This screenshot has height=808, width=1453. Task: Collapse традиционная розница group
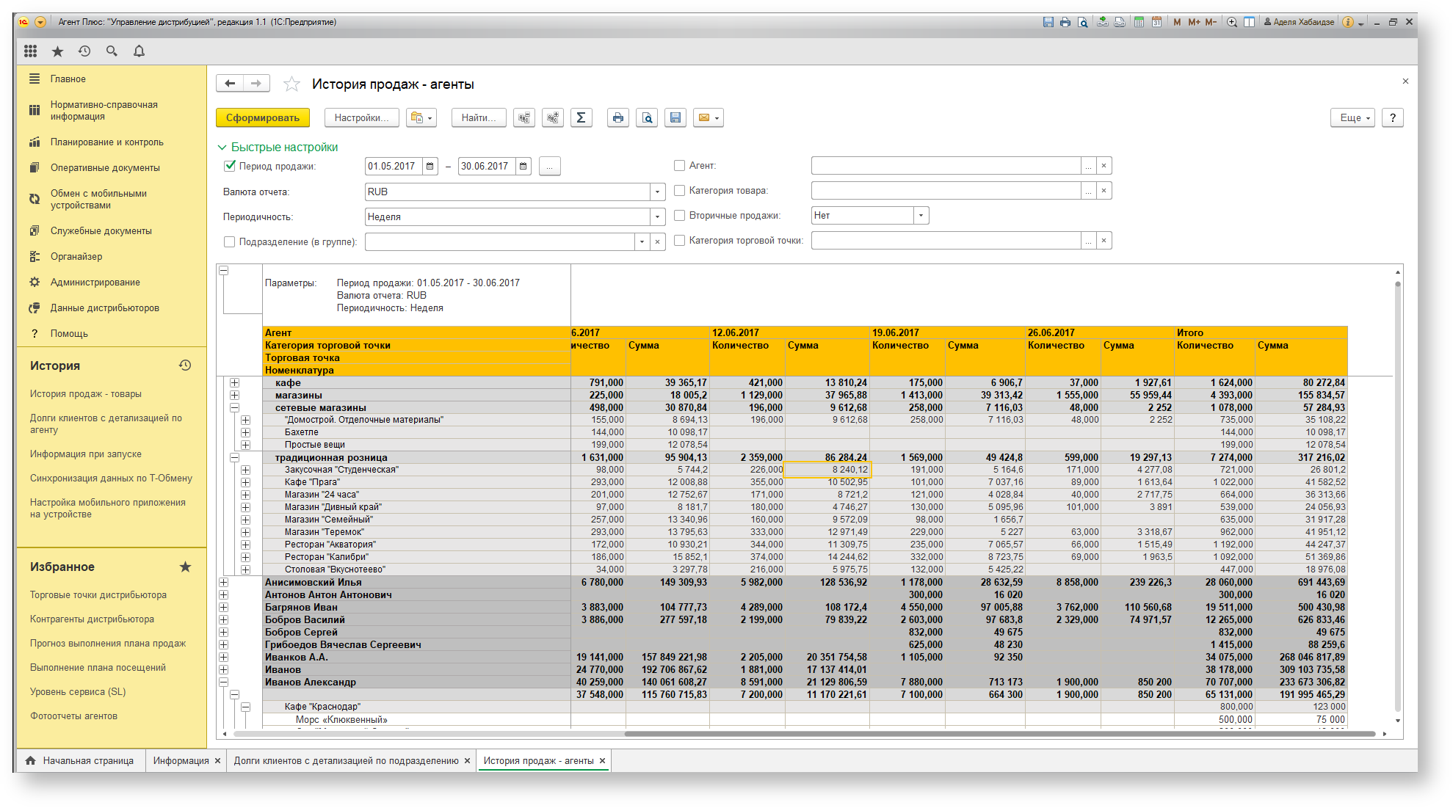click(x=234, y=458)
